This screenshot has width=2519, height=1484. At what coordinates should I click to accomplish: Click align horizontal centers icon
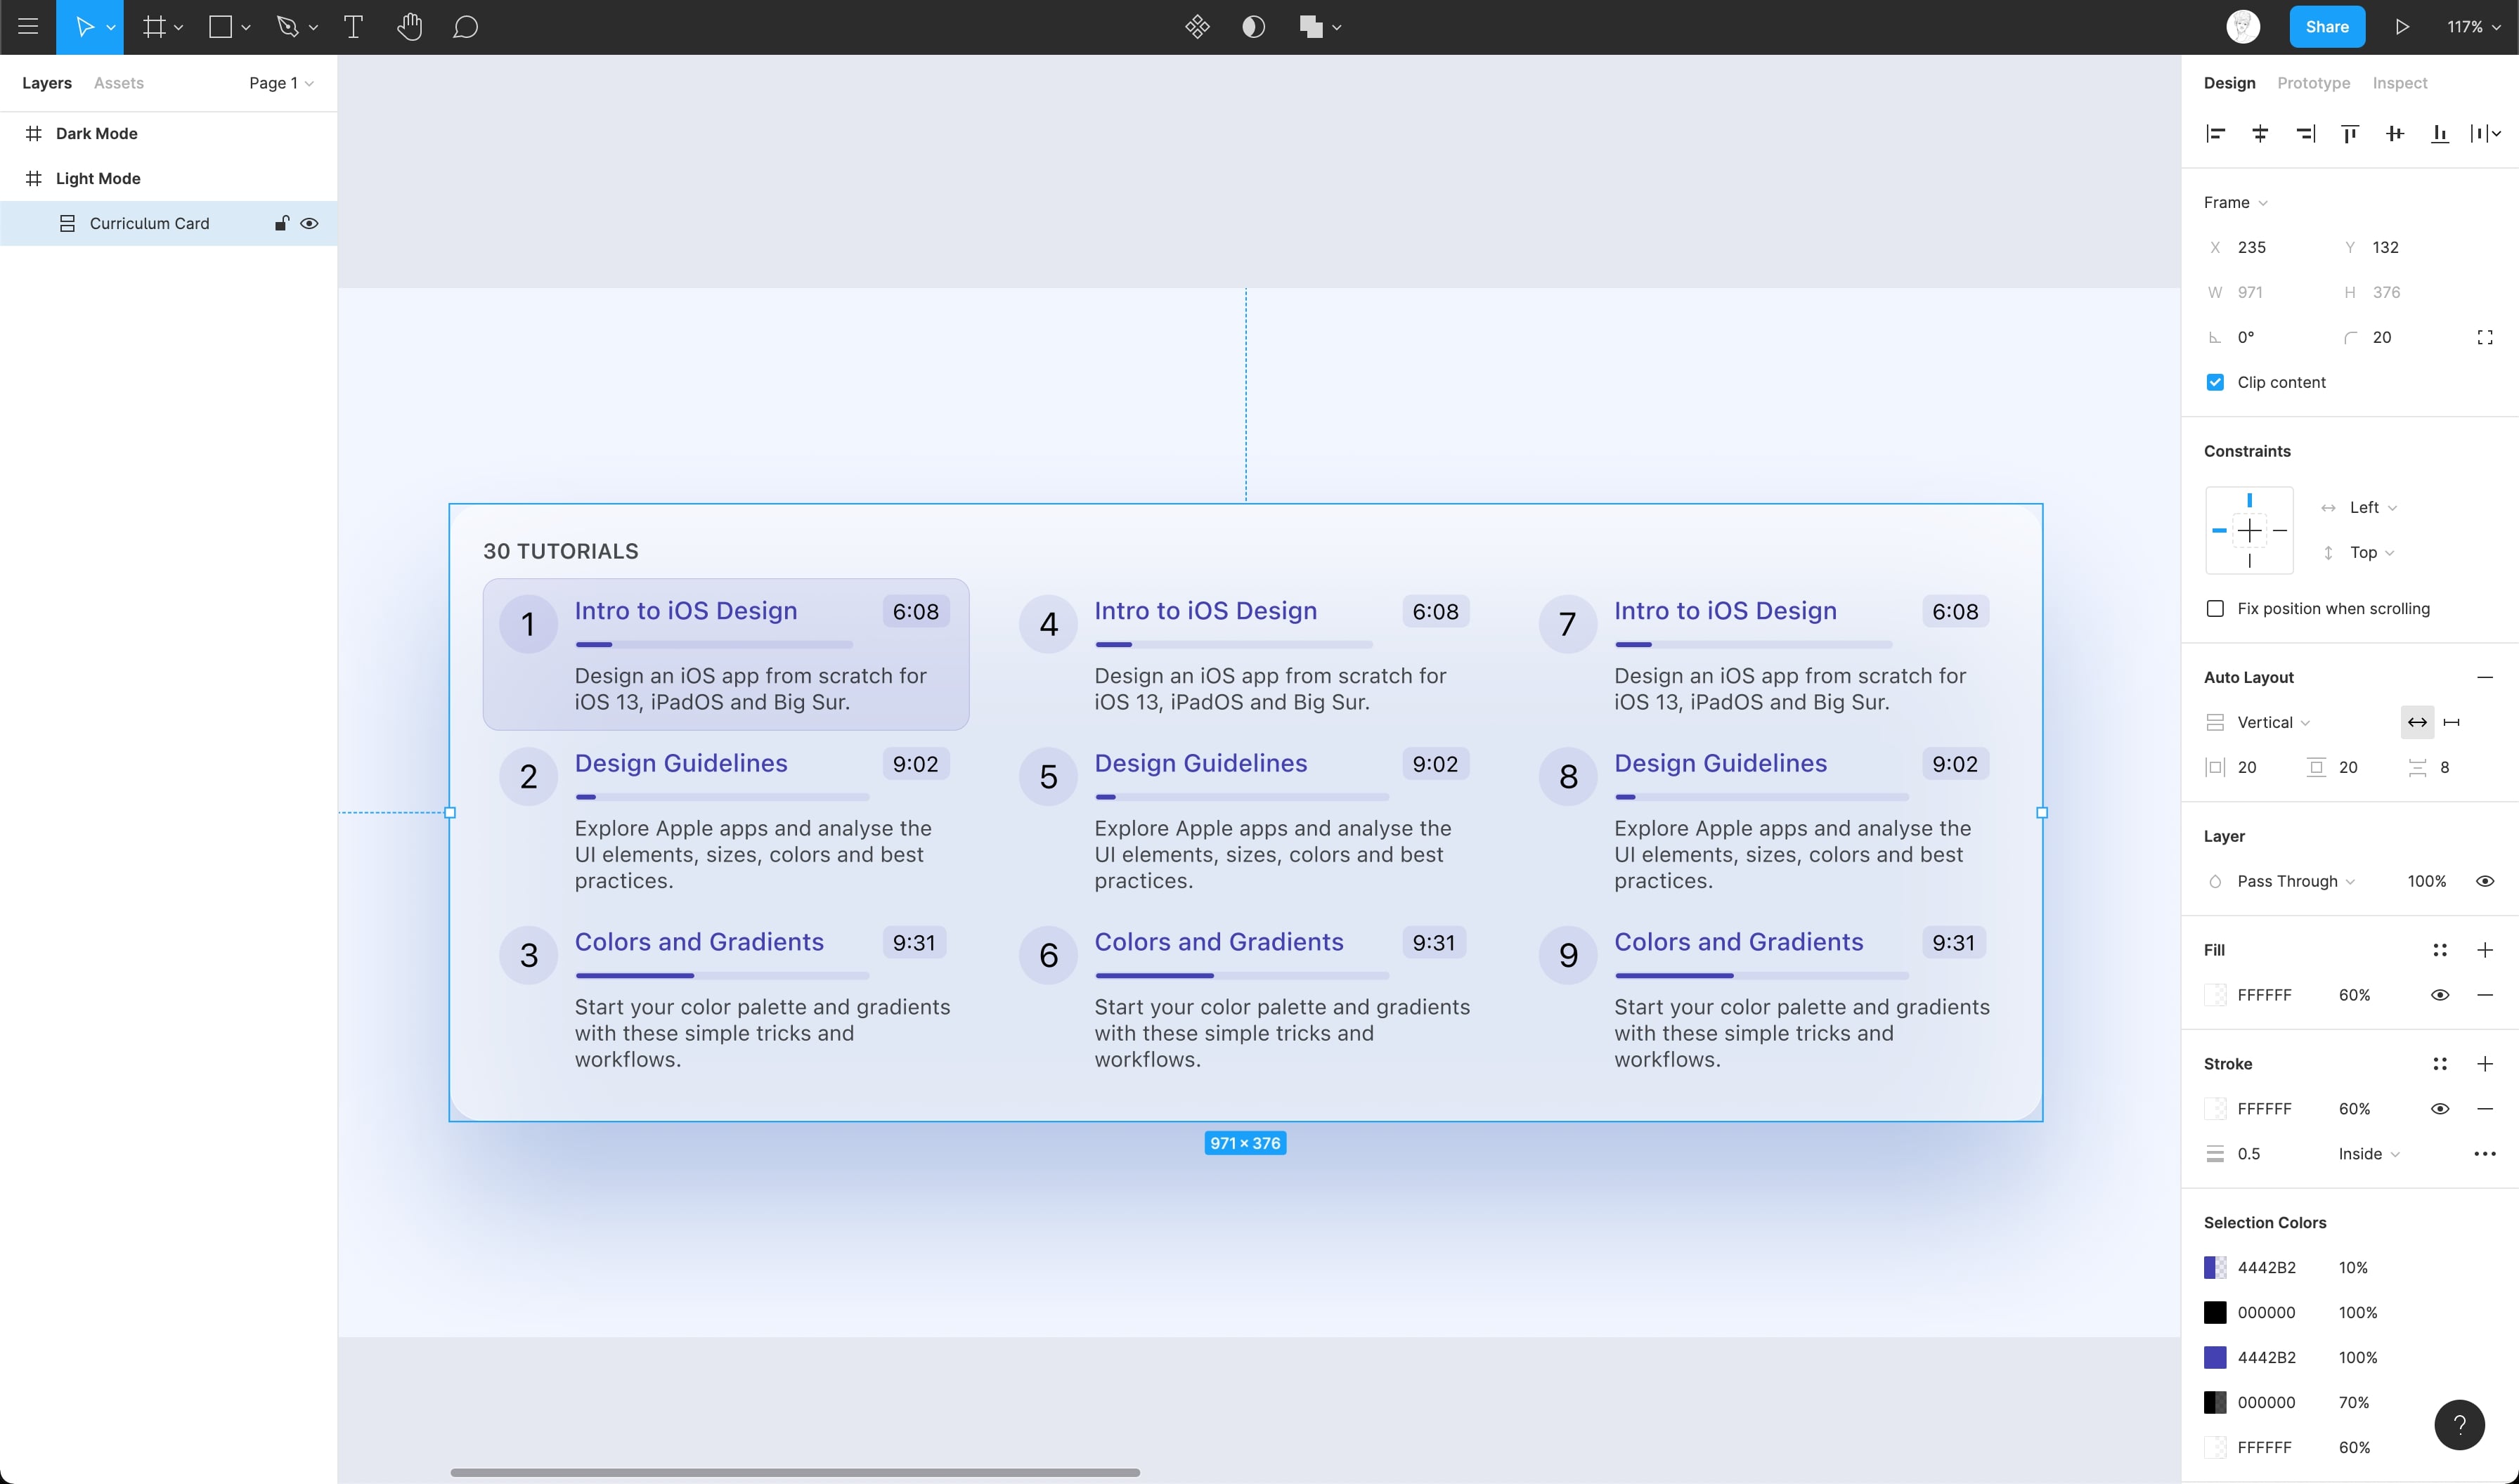[2260, 133]
